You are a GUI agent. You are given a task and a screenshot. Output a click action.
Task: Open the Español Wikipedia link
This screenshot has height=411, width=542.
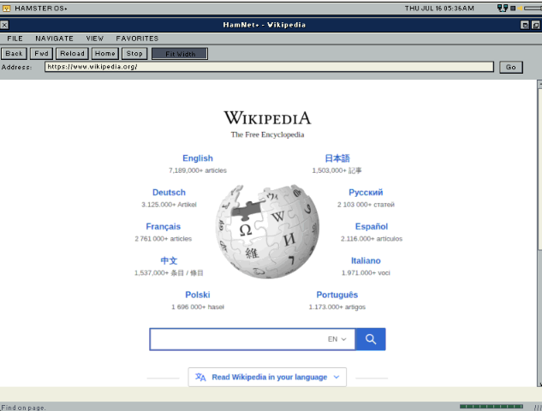(x=372, y=227)
